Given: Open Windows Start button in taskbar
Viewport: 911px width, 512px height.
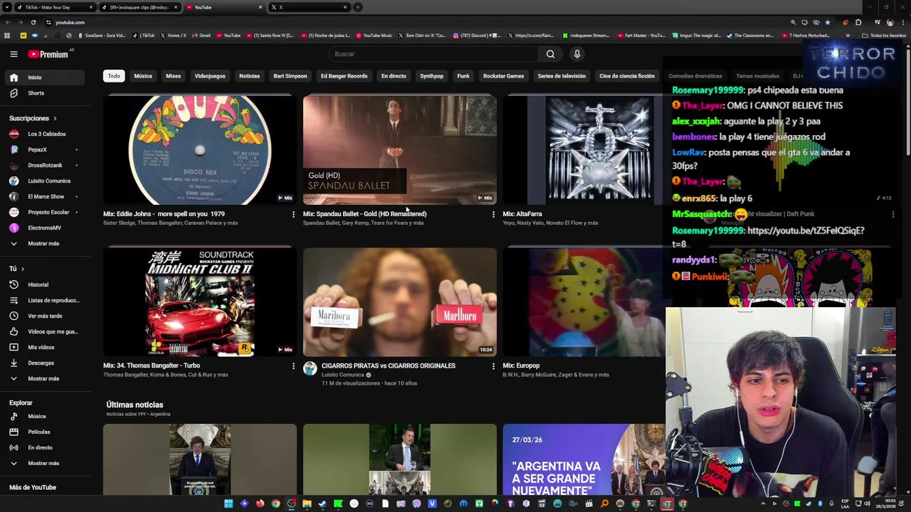Looking at the screenshot, I should click(228, 503).
